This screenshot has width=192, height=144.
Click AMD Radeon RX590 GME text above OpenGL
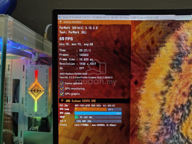click(73, 74)
